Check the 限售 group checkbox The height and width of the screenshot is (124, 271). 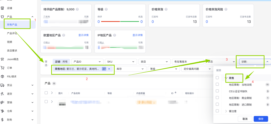[217, 78]
